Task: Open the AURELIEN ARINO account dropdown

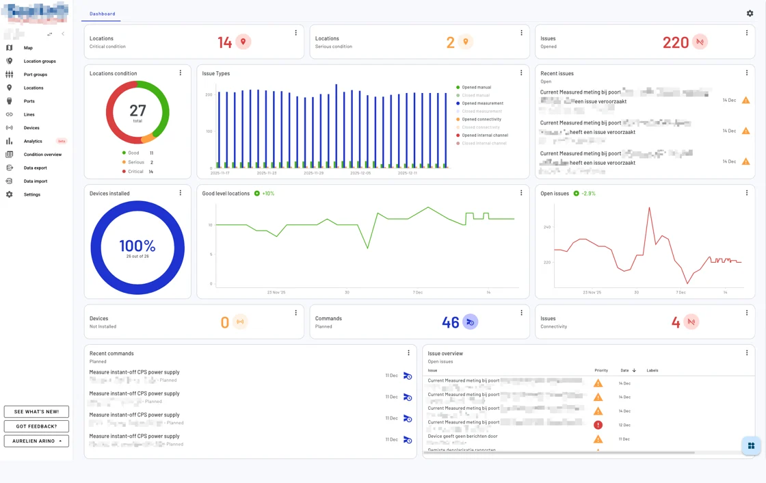Action: (x=36, y=441)
